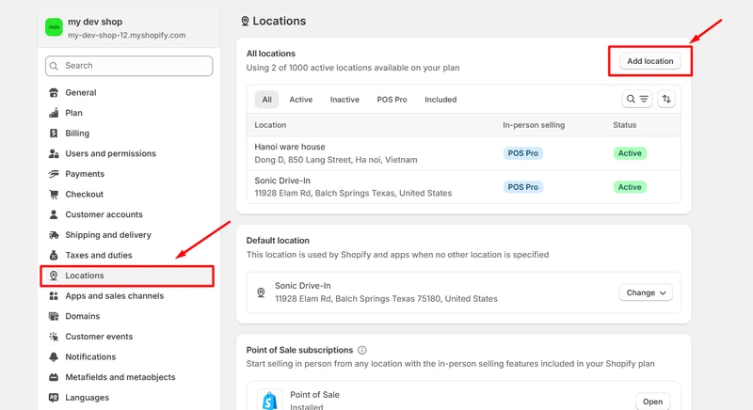Click POS Pro badge for Sonic Drive-In
This screenshot has width=753, height=410.
(523, 187)
